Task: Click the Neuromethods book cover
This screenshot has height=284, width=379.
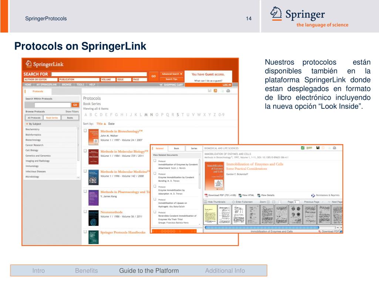Action: tap(94, 218)
